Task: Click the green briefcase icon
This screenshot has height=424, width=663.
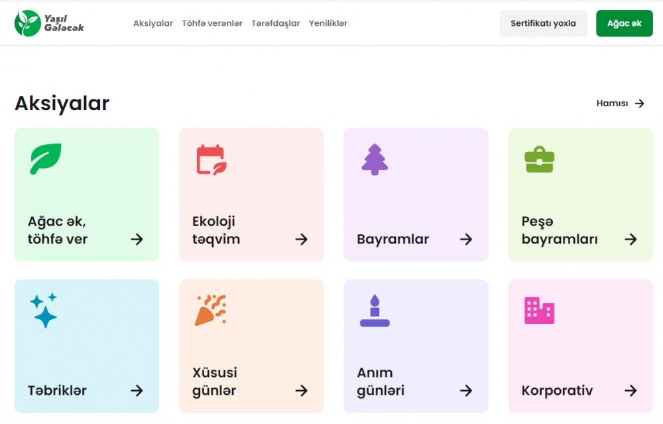Action: [539, 159]
